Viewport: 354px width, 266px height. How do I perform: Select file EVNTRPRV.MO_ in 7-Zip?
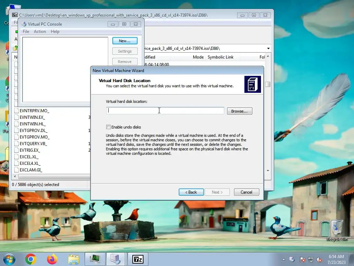click(34, 110)
